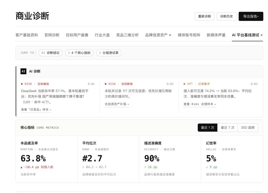Click the D-03 label
The width and height of the screenshot is (268, 193).
point(254,84)
